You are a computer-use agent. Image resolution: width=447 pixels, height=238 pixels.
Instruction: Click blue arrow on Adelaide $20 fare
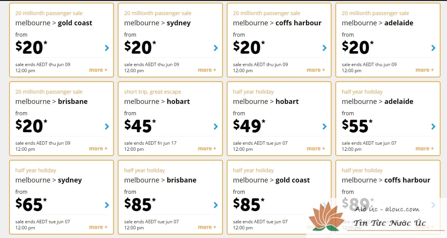(x=433, y=48)
